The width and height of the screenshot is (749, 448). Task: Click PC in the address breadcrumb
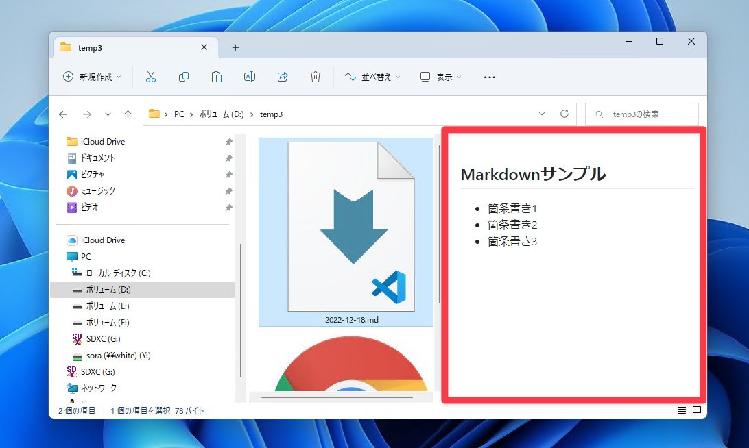coord(179,114)
